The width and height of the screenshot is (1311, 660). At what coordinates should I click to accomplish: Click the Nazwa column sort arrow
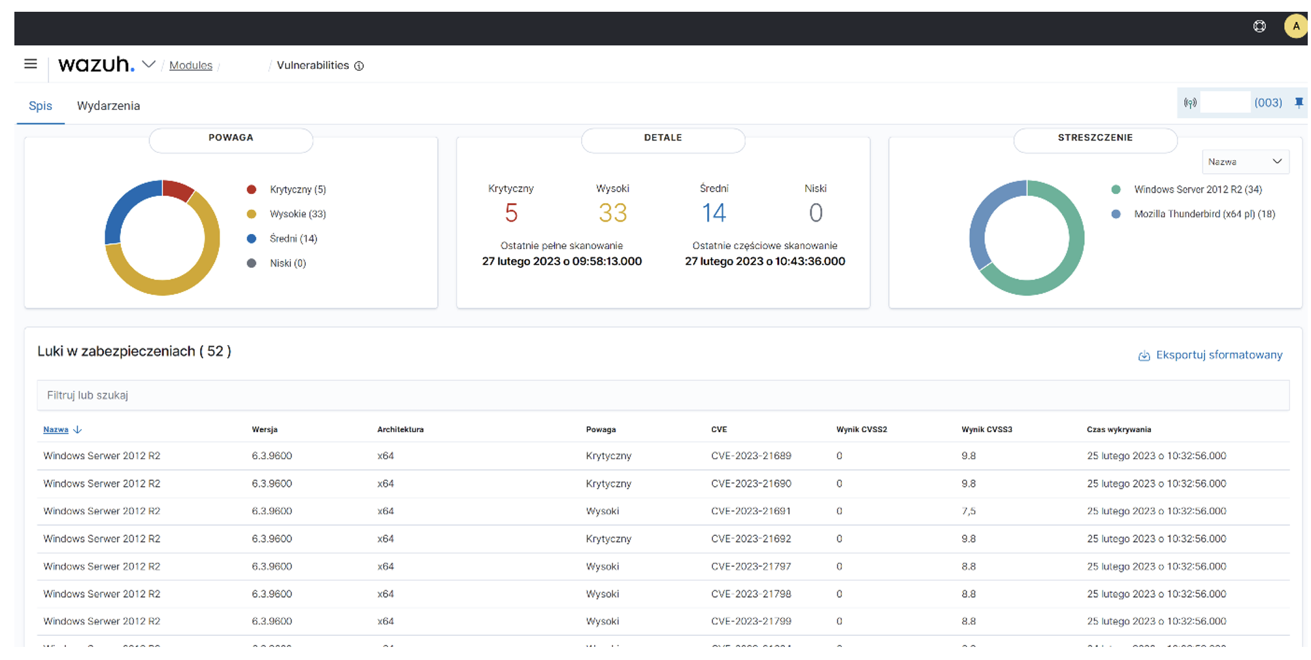click(78, 430)
